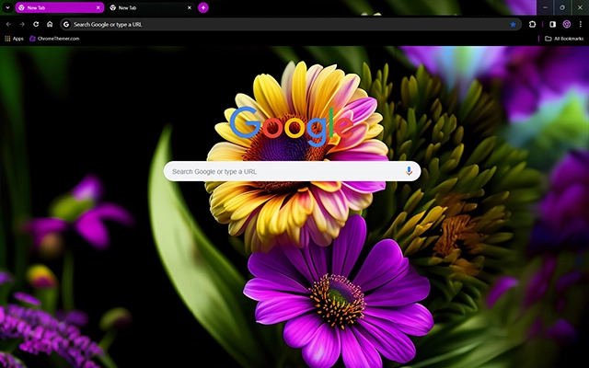Open the Extensions puzzle menu
Image resolution: width=589 pixels, height=368 pixels.
532,25
